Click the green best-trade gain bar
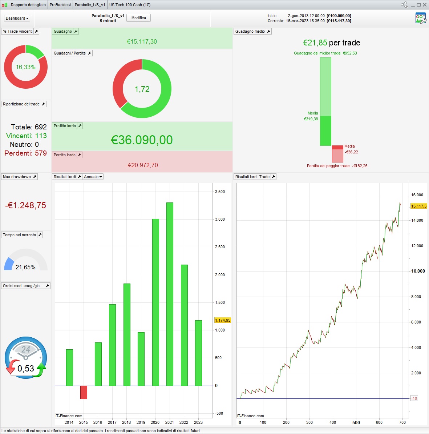 325,101
